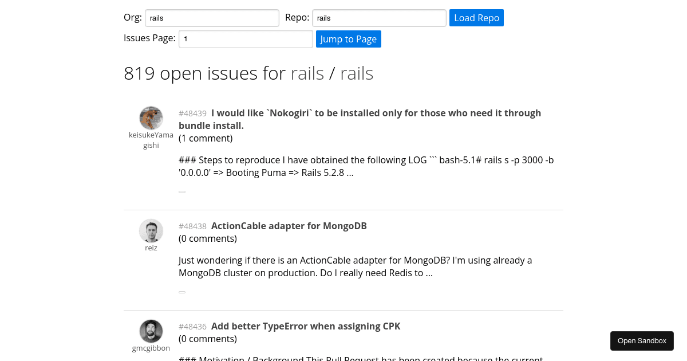The image size is (687, 361).
Task: Click issue number #48438
Action: point(192,226)
